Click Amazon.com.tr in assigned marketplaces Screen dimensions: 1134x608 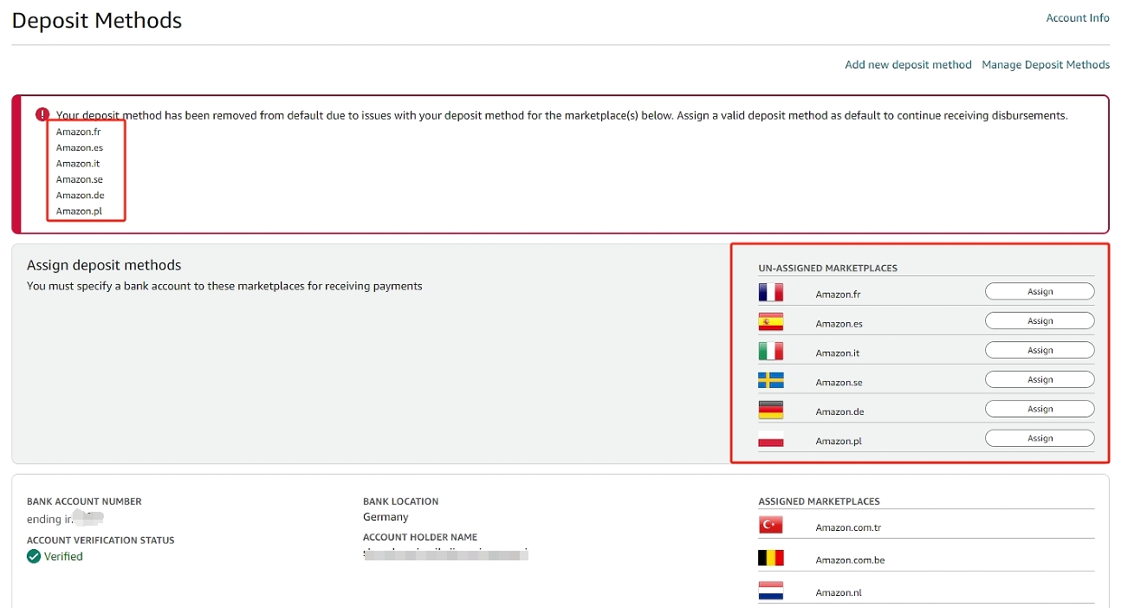(x=848, y=527)
